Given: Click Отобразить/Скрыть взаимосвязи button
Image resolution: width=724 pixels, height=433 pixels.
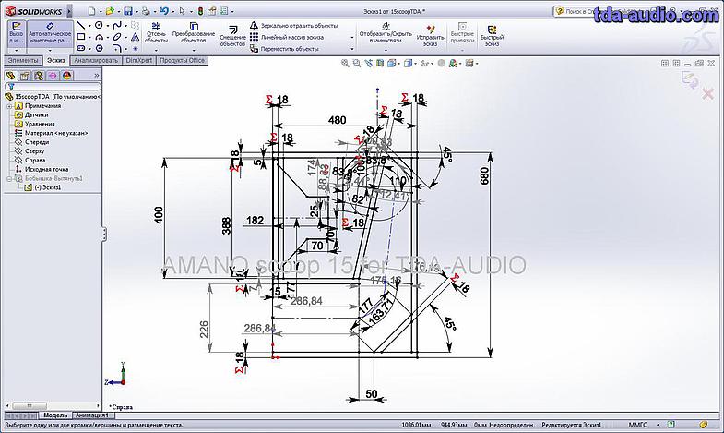Looking at the screenshot, I should [x=386, y=33].
